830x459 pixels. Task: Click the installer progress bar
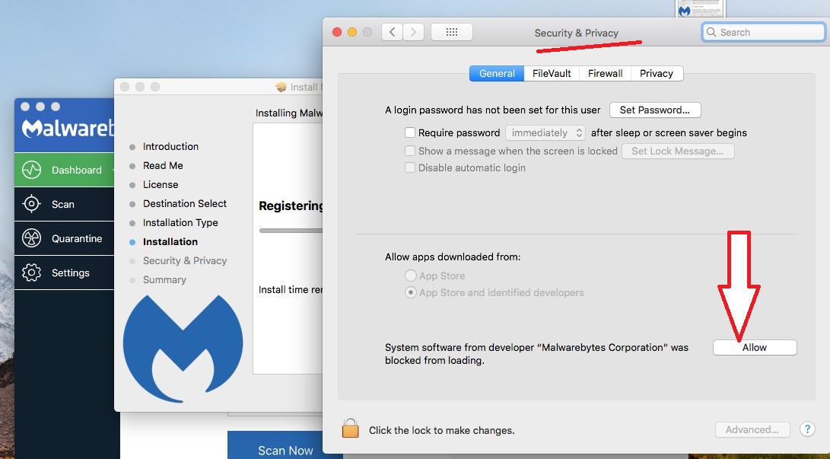click(x=291, y=231)
